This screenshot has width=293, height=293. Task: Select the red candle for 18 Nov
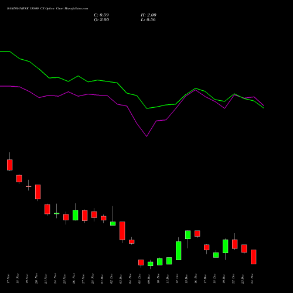(19, 179)
